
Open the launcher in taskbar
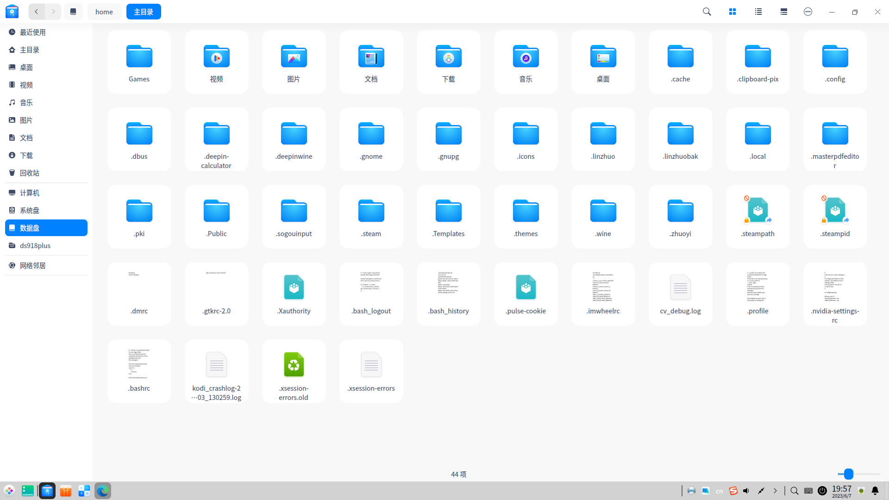pyautogui.click(x=9, y=491)
